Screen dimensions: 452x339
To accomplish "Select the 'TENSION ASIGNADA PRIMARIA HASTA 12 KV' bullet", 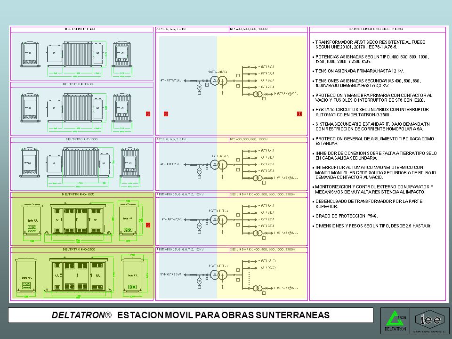I will 358,71.
